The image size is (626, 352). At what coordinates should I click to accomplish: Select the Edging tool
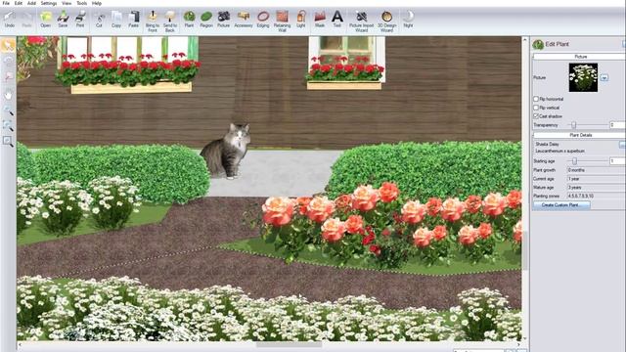(x=263, y=20)
